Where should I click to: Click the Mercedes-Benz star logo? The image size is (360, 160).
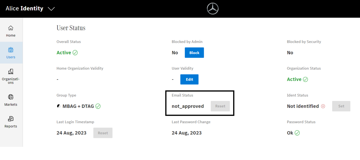click(213, 9)
